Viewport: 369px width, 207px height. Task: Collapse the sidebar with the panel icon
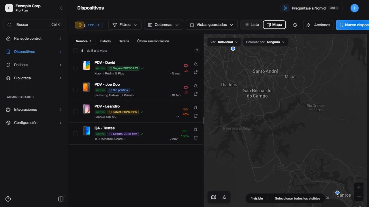[x=61, y=199]
